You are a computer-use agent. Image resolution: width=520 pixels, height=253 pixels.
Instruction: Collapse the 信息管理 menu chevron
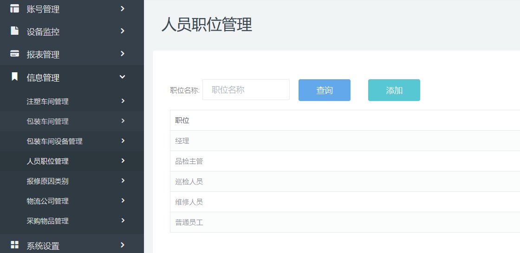click(123, 77)
